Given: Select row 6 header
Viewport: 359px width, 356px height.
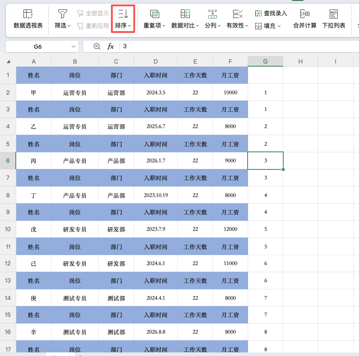Looking at the screenshot, I should 8,160.
